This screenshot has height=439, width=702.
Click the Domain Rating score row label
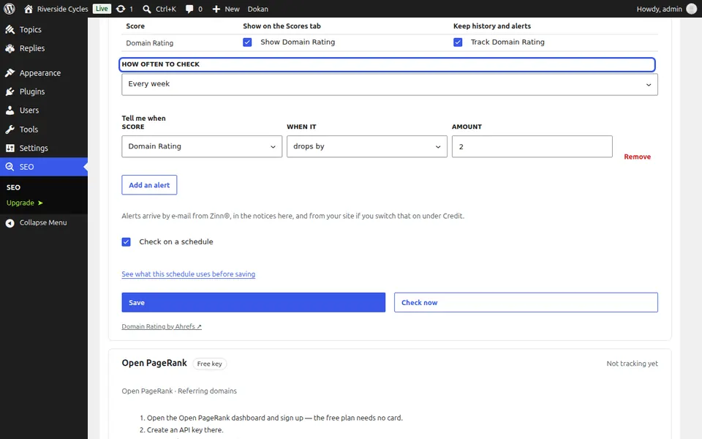coord(149,43)
